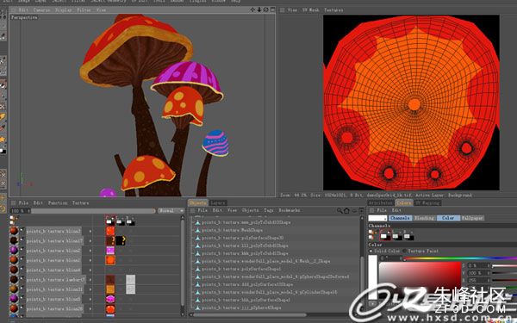Viewport: 517px width, 323px height.
Task: Click the eye icon in Objects manager toolbar
Action: coord(354,211)
